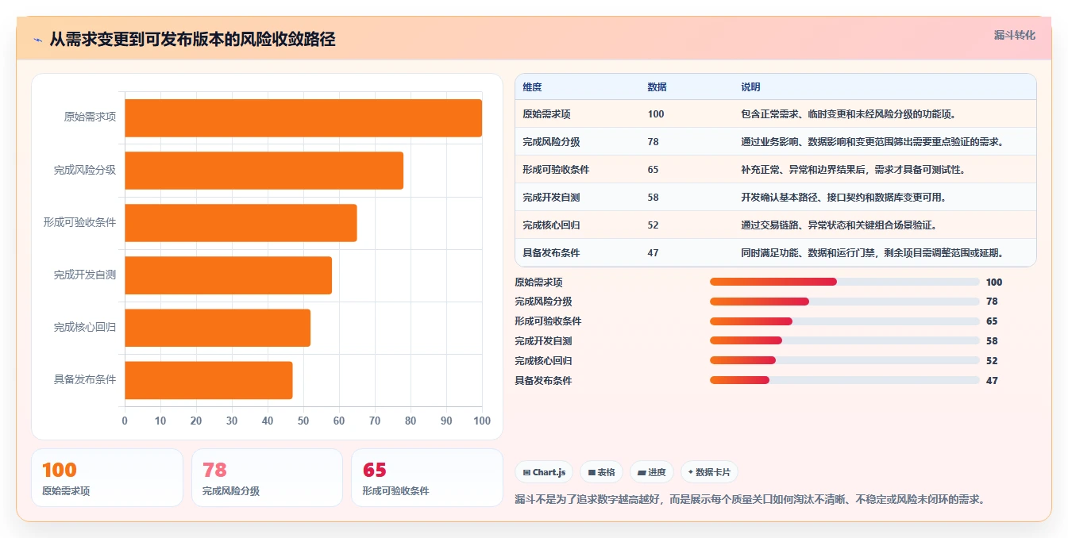Click the 漏斗转化 label in header
The image size is (1068, 538).
tap(1014, 35)
